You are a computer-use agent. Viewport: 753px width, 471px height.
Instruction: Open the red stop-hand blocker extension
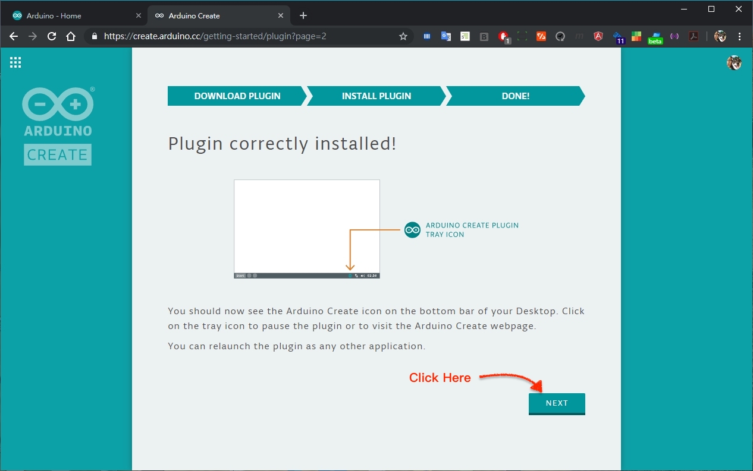click(504, 37)
